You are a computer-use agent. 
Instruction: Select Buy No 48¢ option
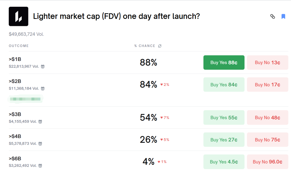(268, 118)
